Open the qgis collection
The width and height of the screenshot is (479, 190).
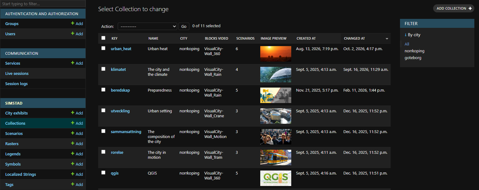coord(115,173)
